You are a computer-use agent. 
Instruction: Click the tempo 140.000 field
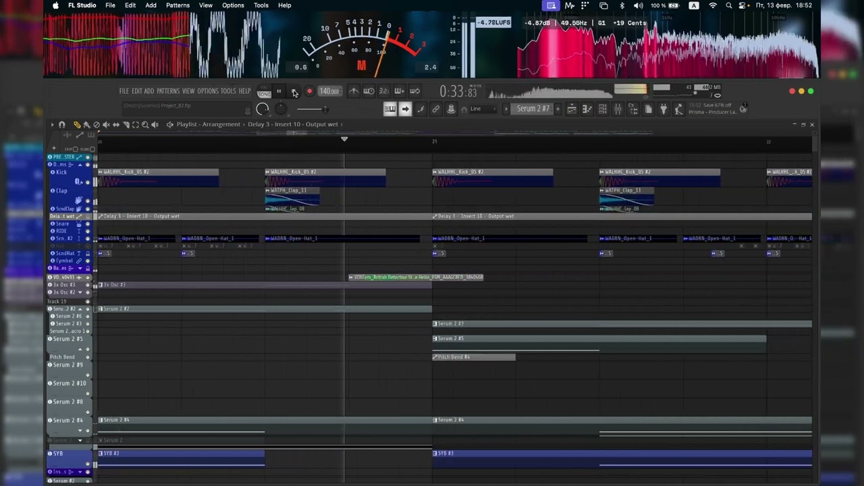click(329, 91)
